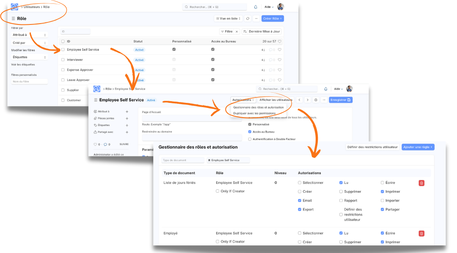457x253 pixels.
Task: Click the refresh icon in the Rôle list toolbar
Action: (248, 19)
